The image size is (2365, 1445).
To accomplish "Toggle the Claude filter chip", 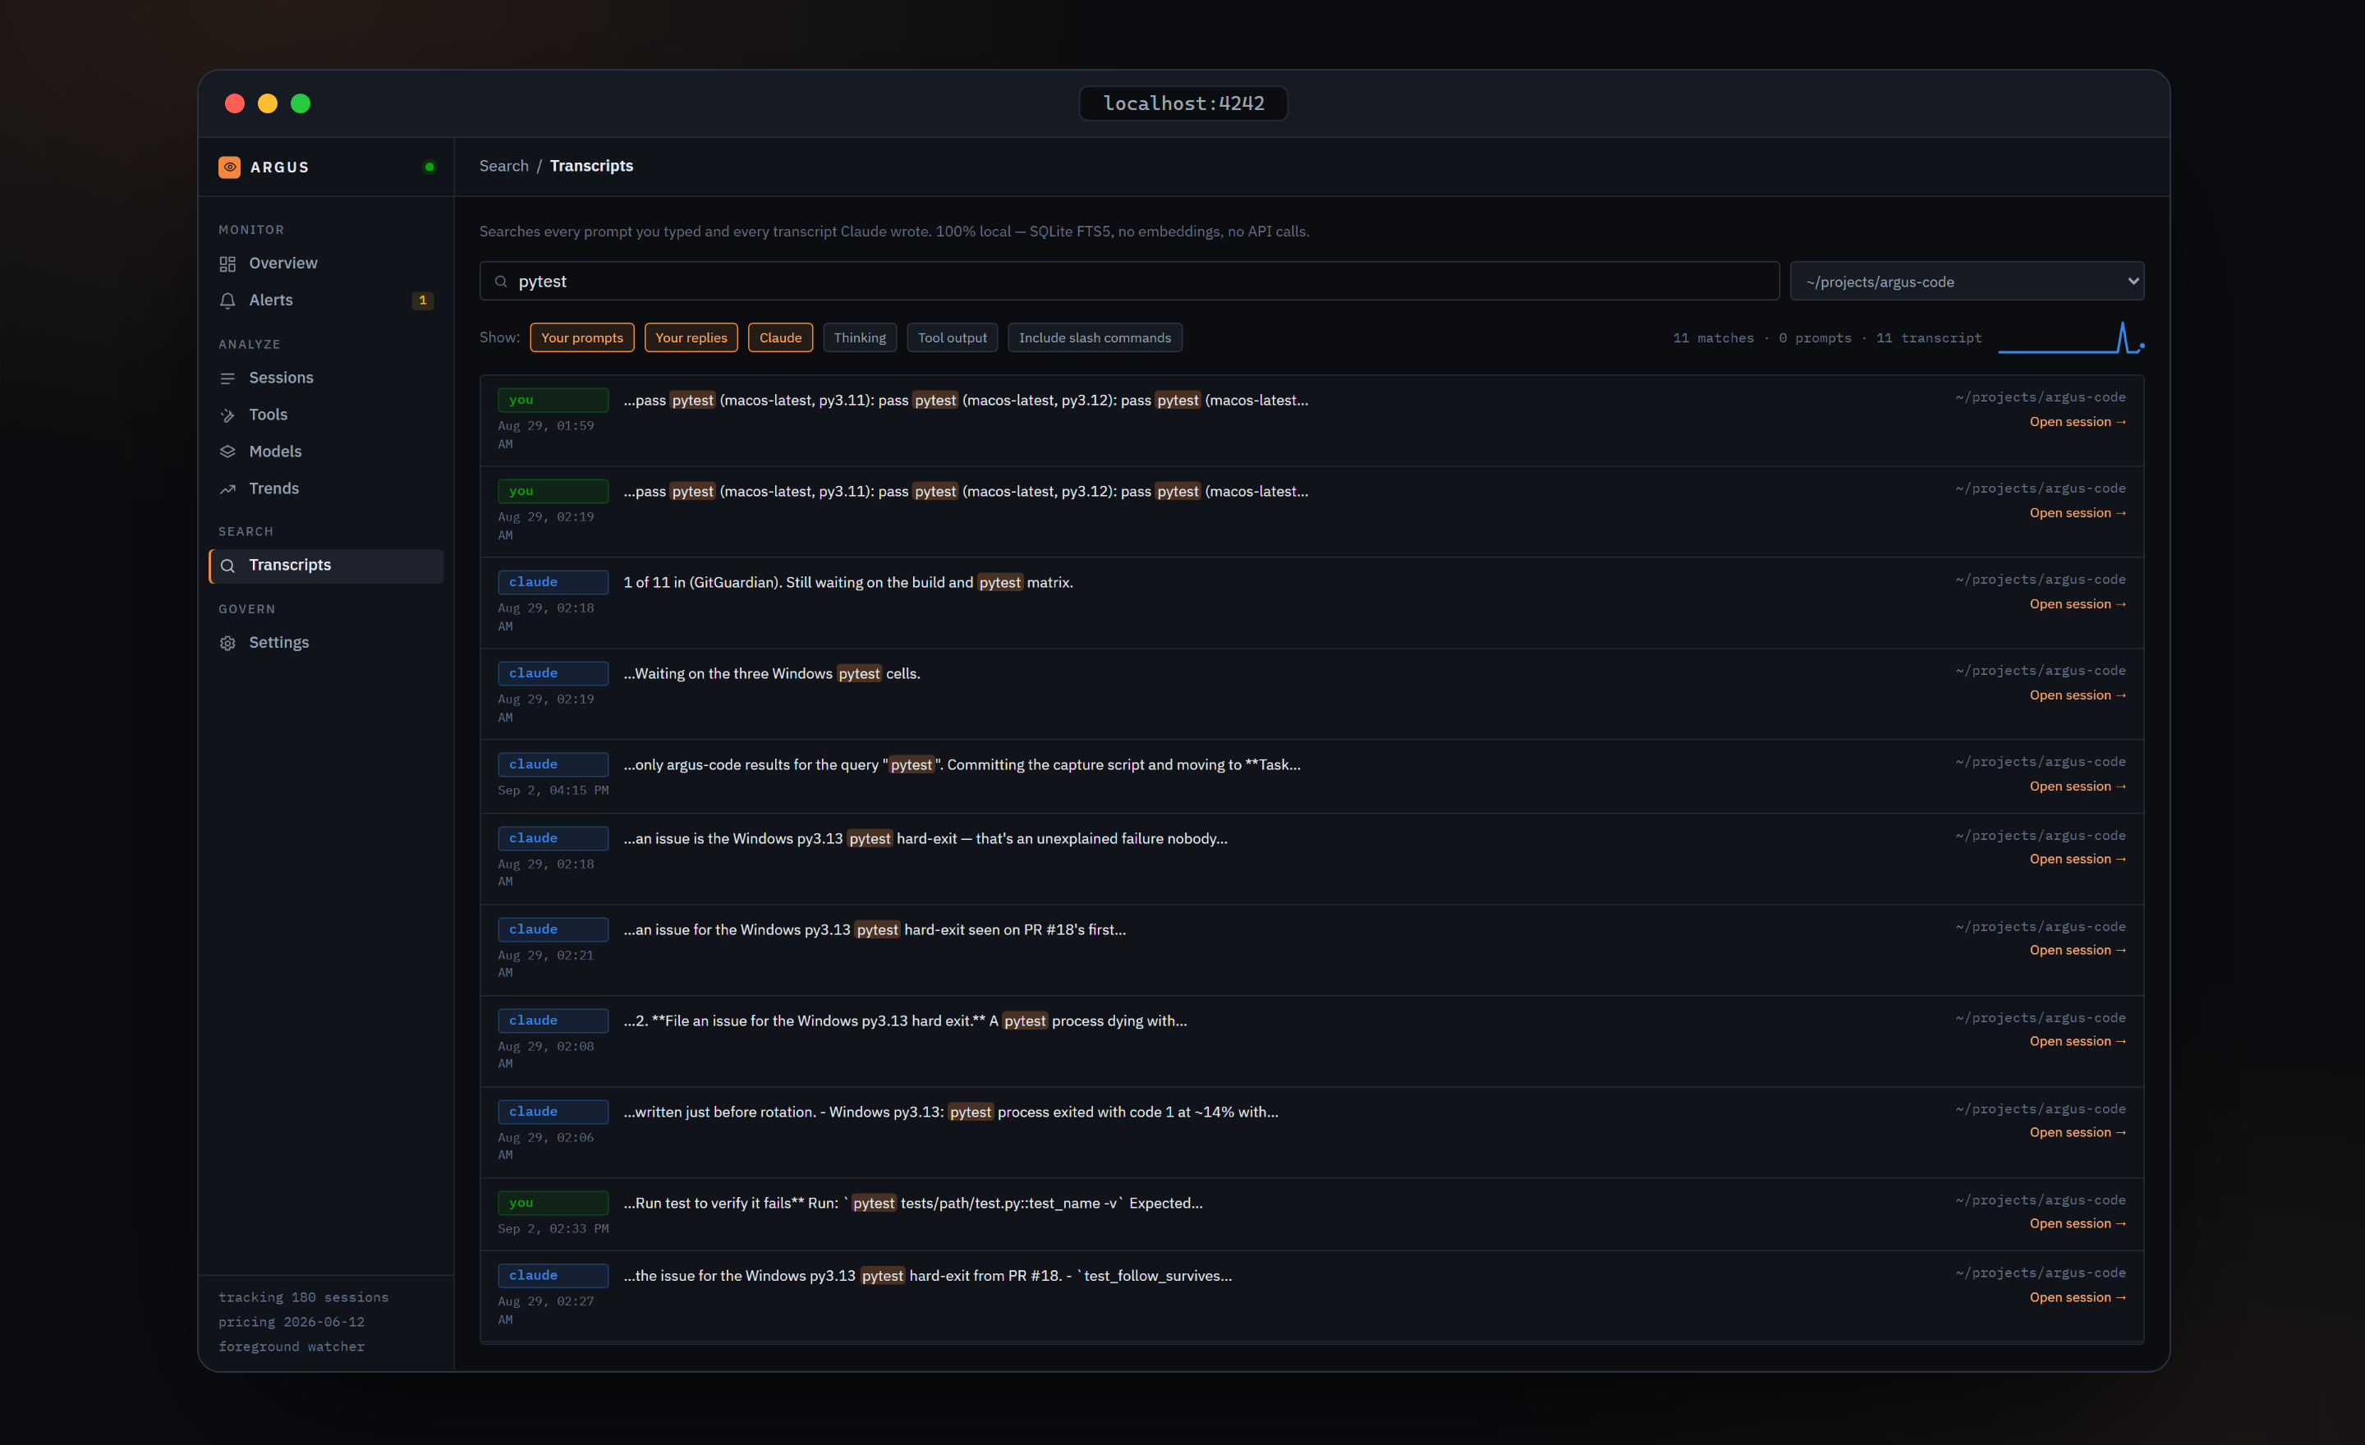I will tap(780, 337).
